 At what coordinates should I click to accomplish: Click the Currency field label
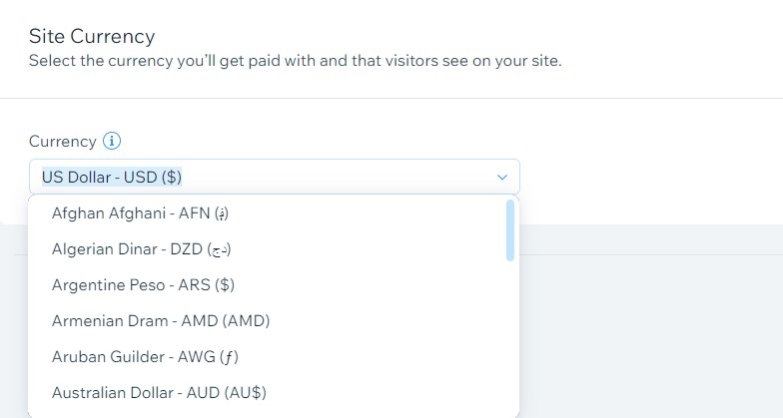[62, 142]
